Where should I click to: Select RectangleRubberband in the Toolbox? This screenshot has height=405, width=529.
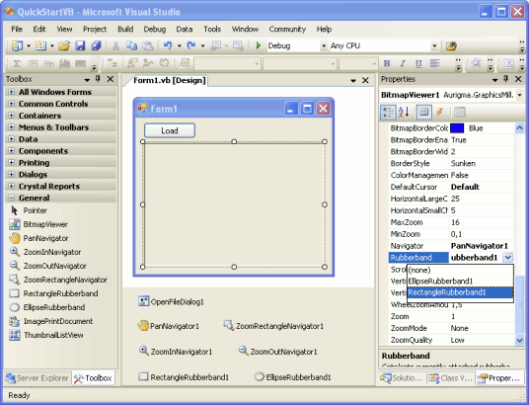(x=53, y=293)
